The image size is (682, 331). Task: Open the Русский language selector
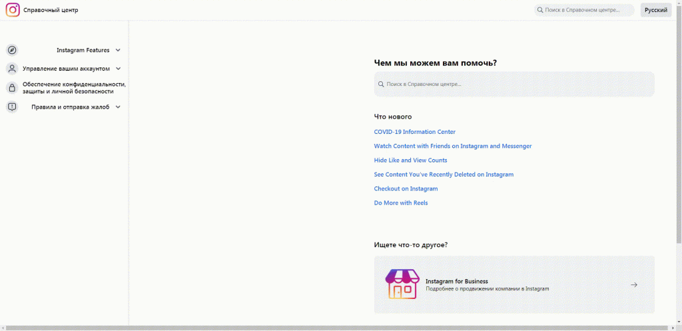[x=656, y=10]
